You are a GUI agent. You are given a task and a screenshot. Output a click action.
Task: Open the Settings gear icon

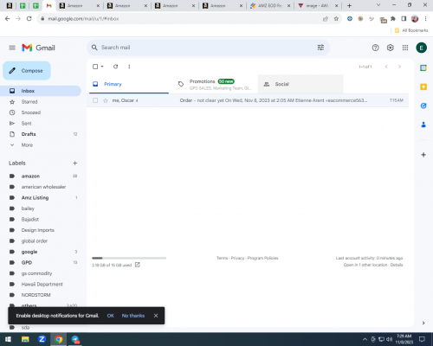(x=391, y=48)
